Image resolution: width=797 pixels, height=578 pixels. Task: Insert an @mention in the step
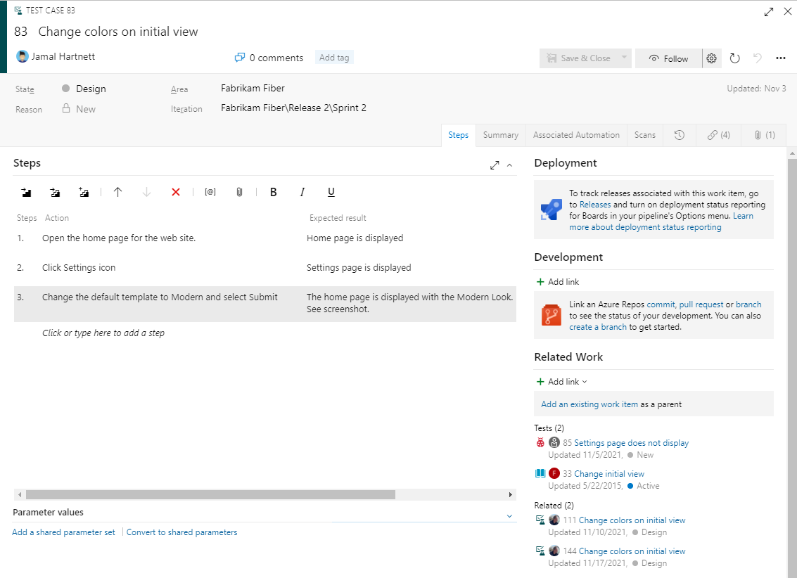[210, 191]
